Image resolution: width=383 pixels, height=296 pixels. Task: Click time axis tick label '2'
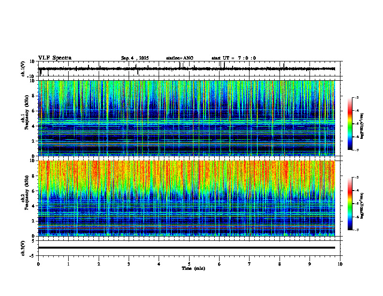coord(99,264)
